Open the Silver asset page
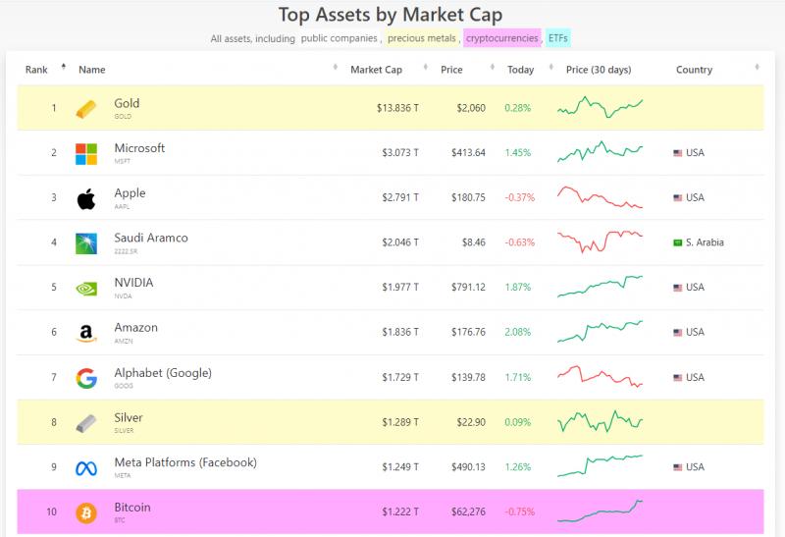The image size is (785, 537). 129,418
